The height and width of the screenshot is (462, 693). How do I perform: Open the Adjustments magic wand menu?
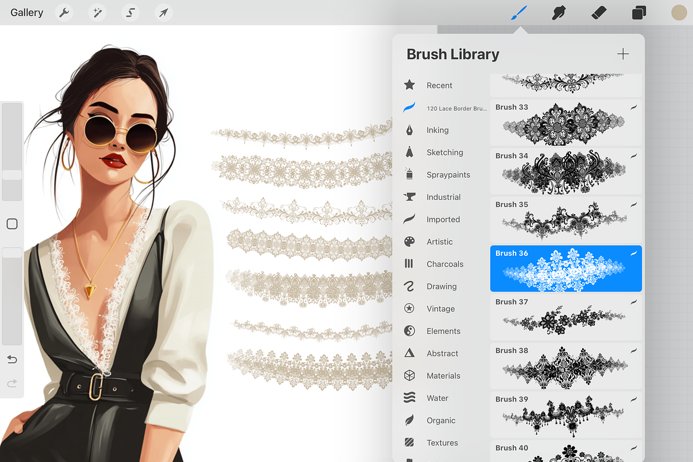point(97,13)
